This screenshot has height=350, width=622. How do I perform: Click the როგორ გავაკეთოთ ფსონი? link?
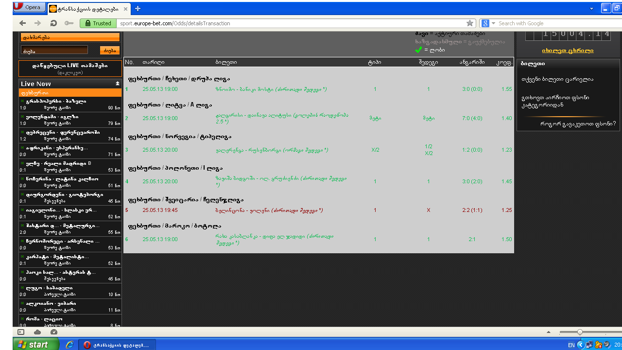[x=578, y=123]
